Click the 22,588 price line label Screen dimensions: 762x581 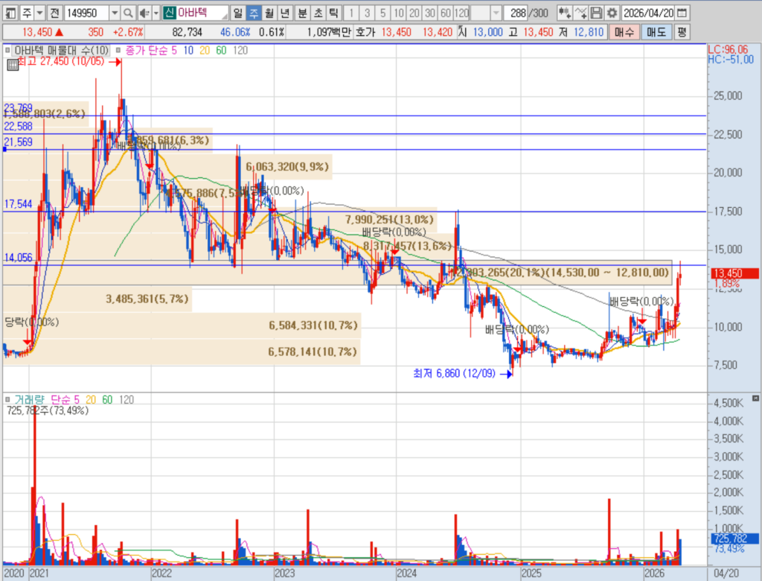click(x=19, y=127)
